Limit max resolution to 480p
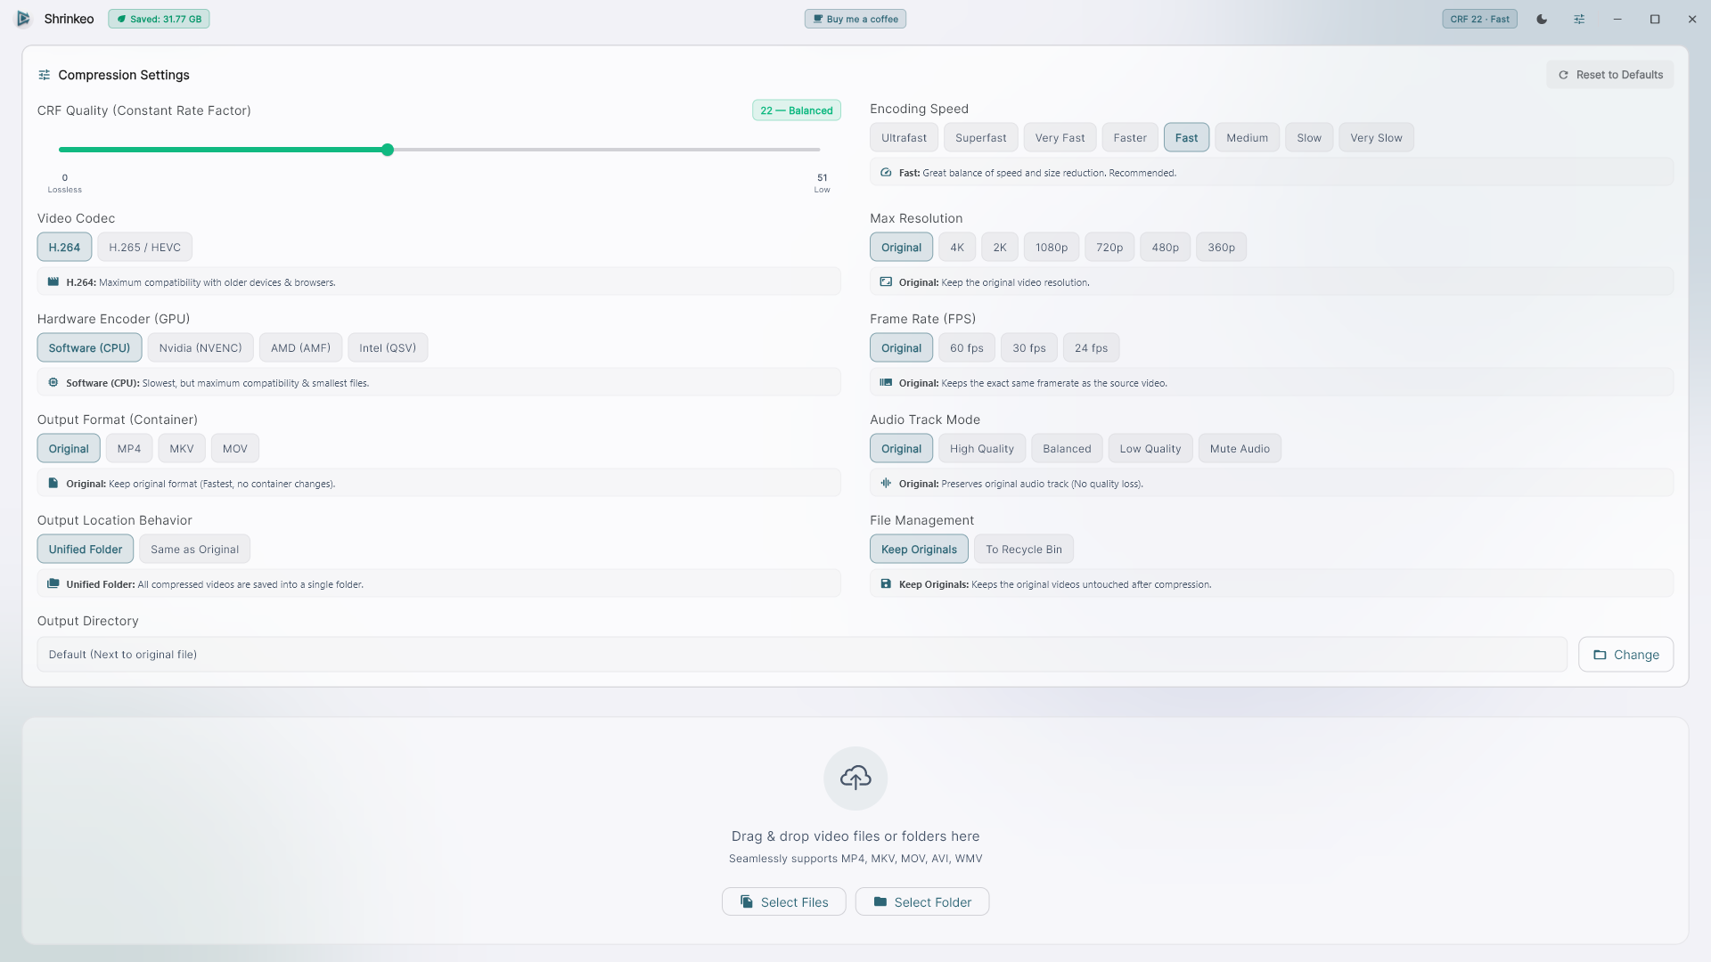1711x962 pixels. [x=1166, y=248]
